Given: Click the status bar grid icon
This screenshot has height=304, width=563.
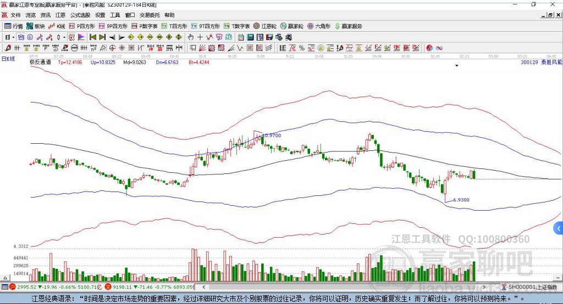Looking at the screenshot, I should point(4,287).
